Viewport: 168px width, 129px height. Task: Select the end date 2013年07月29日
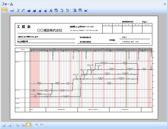pyautogui.click(x=85, y=42)
